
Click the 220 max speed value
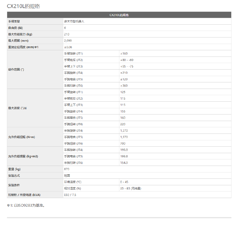(x=123, y=124)
